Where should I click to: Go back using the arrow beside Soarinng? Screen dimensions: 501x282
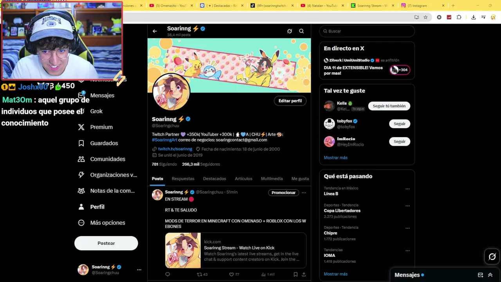pyautogui.click(x=155, y=31)
